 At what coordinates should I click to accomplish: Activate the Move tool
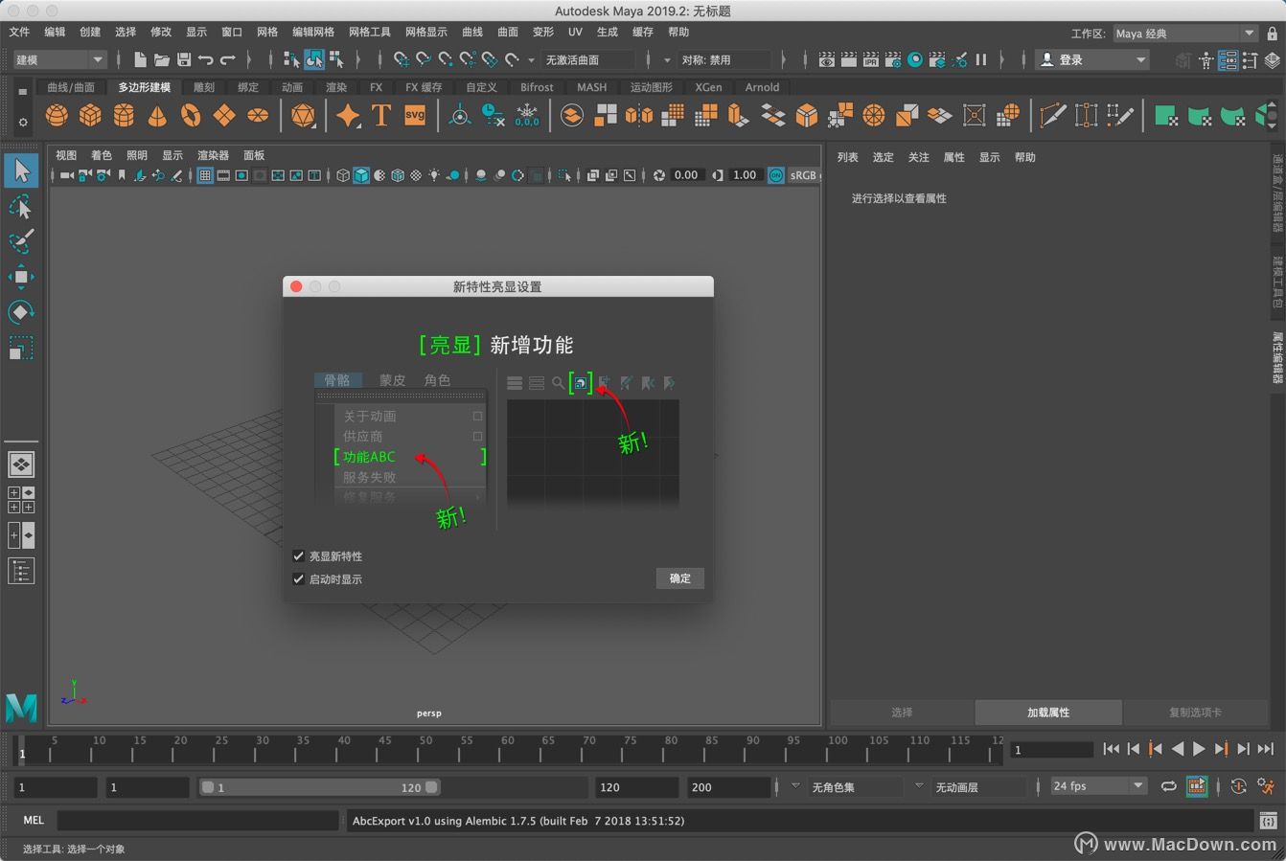point(21,277)
